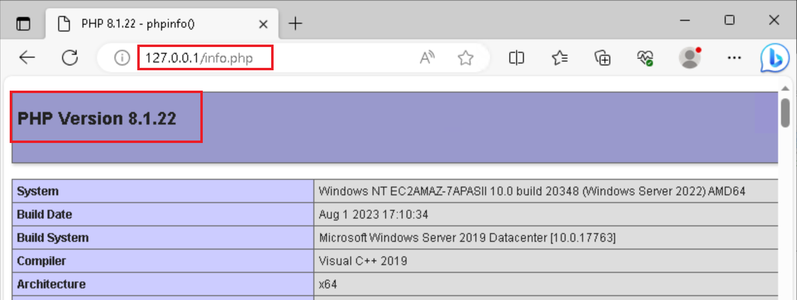
Task: Minimize the browser window
Action: click(x=685, y=20)
